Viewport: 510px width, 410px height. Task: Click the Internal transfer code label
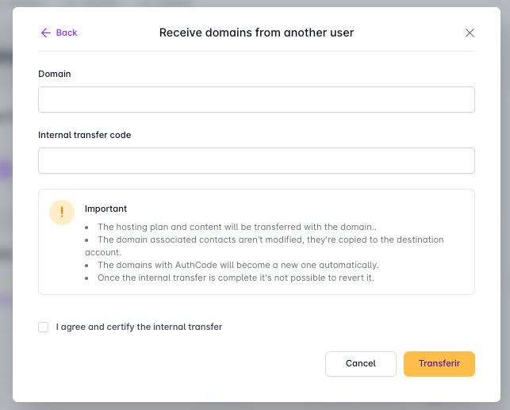pyautogui.click(x=85, y=135)
